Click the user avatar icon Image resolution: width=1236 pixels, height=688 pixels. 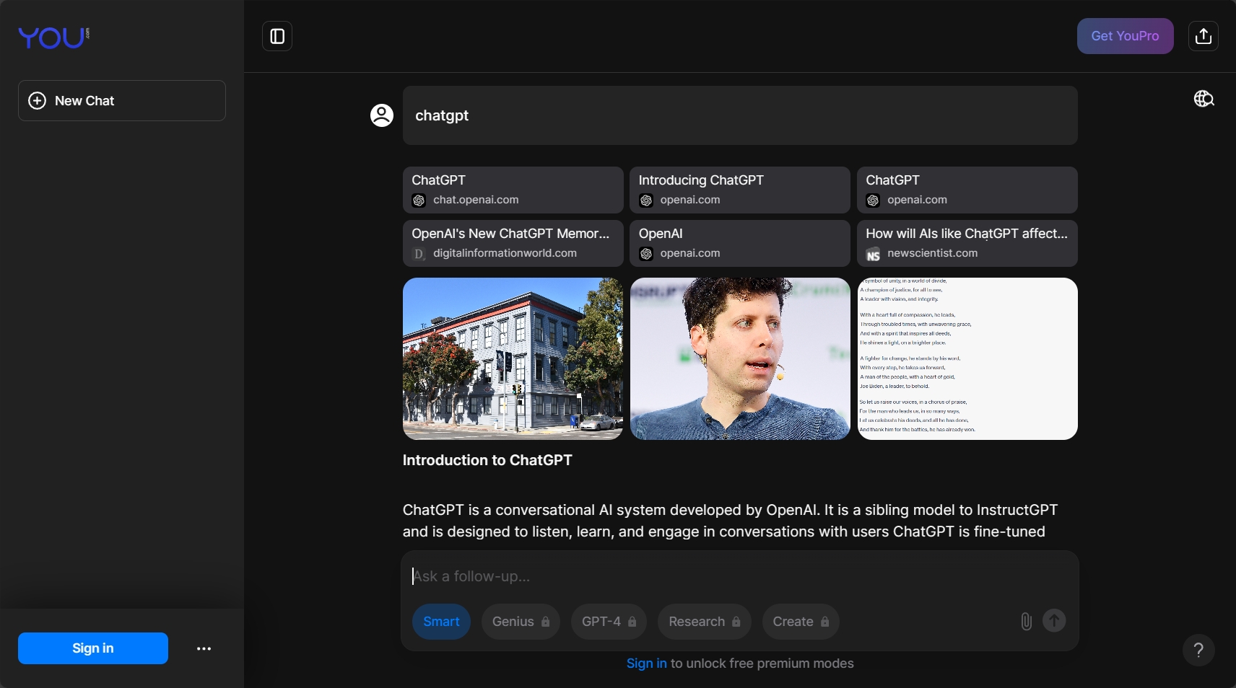(382, 115)
